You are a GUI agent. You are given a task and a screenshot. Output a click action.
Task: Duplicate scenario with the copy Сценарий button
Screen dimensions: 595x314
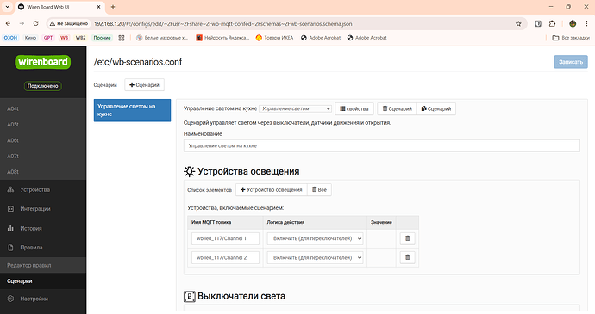pos(436,108)
